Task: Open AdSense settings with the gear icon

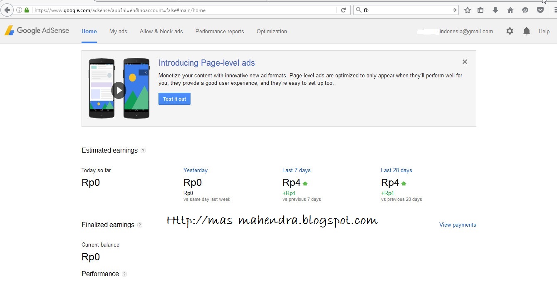Action: pyautogui.click(x=509, y=31)
